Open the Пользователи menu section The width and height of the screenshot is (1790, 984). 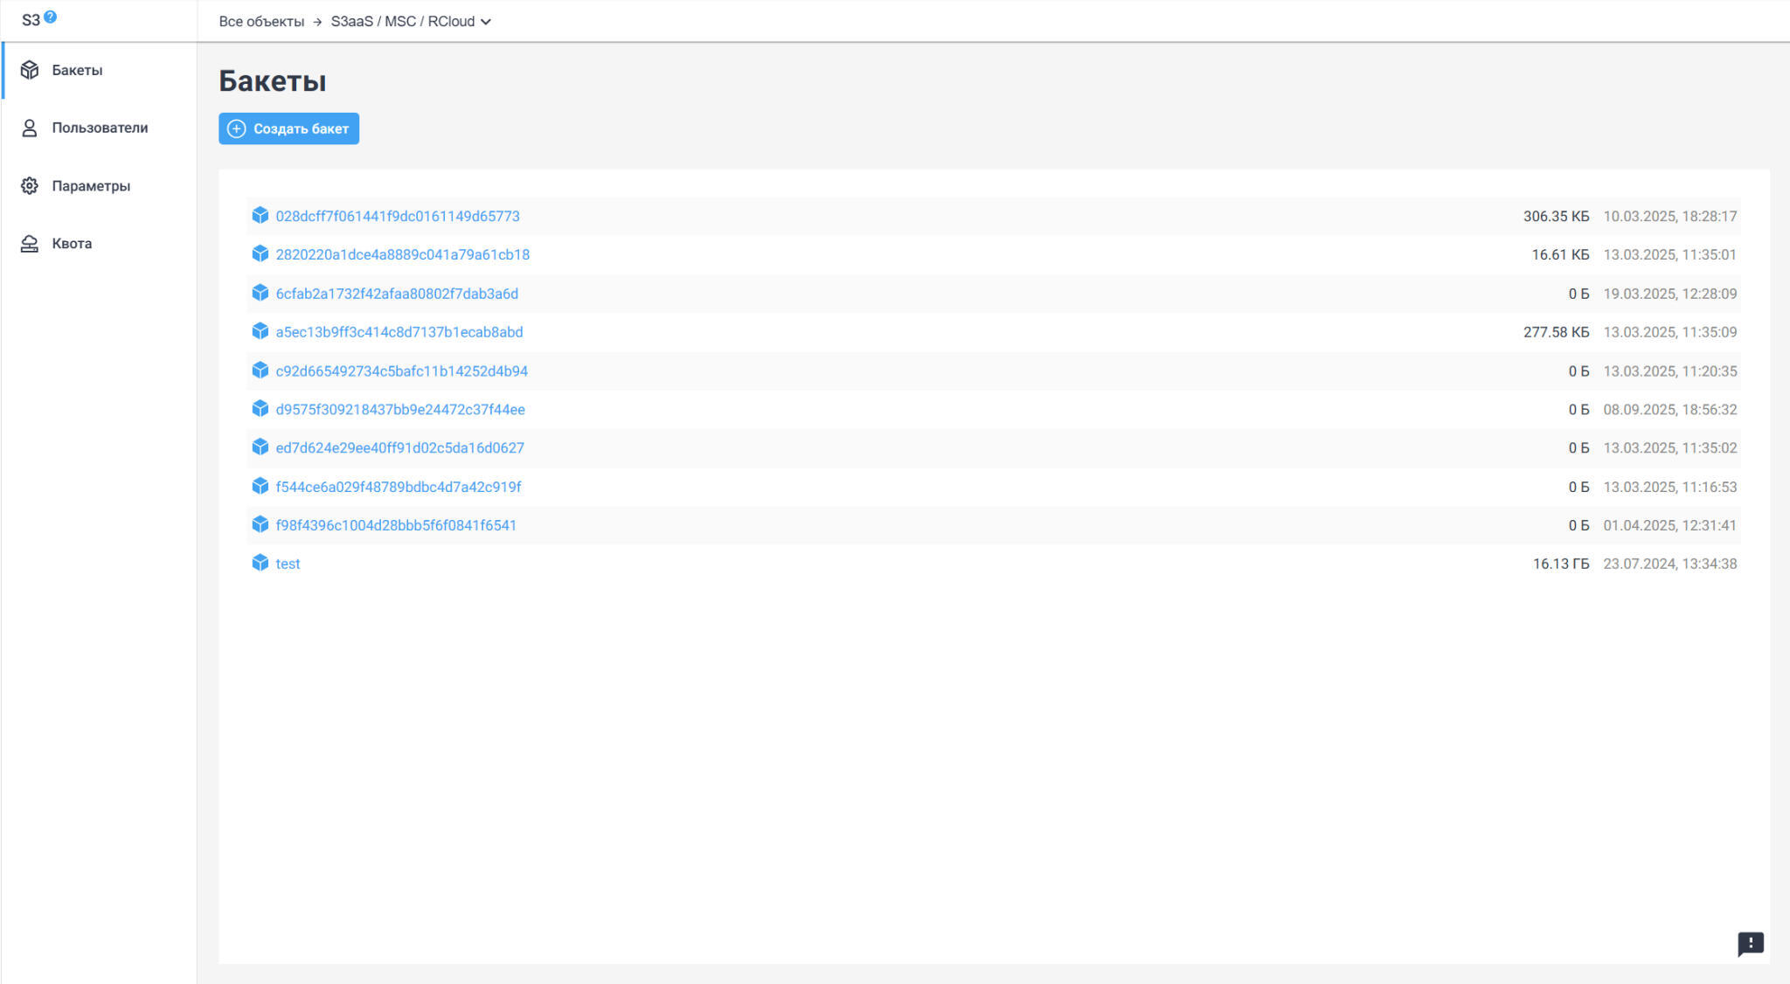(100, 128)
